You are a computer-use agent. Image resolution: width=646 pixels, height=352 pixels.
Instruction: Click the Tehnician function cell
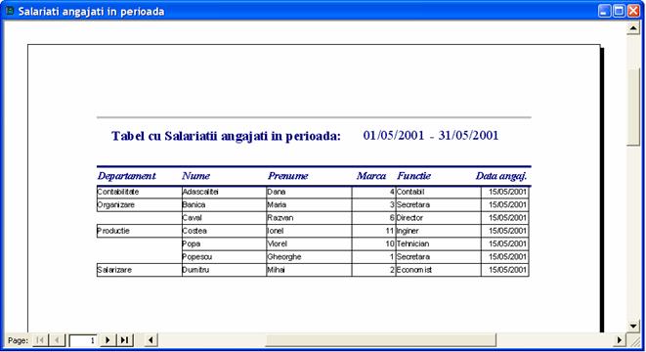438,243
